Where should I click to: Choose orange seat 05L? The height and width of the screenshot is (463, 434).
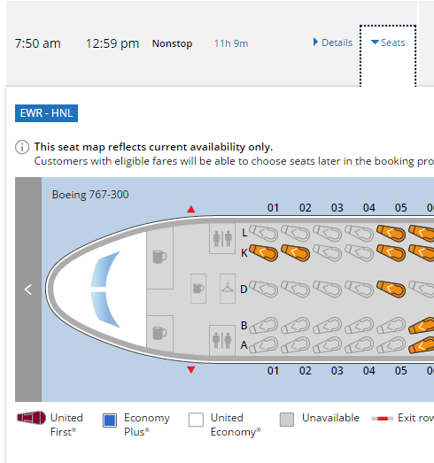(x=391, y=234)
